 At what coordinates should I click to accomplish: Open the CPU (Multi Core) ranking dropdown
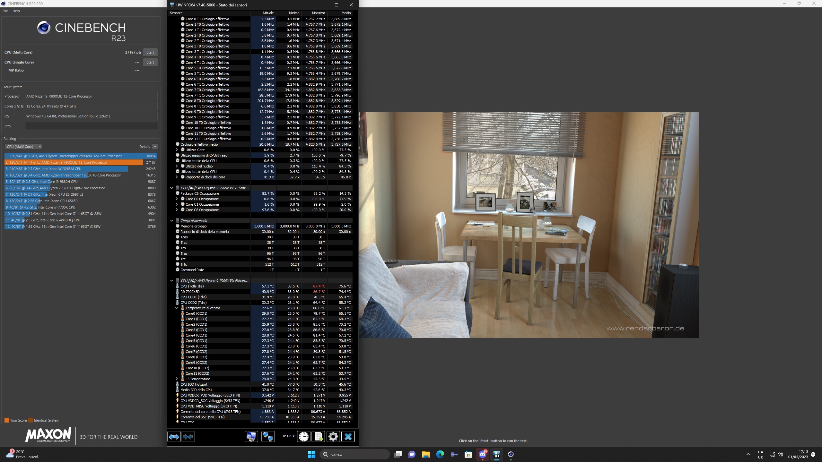click(23, 146)
